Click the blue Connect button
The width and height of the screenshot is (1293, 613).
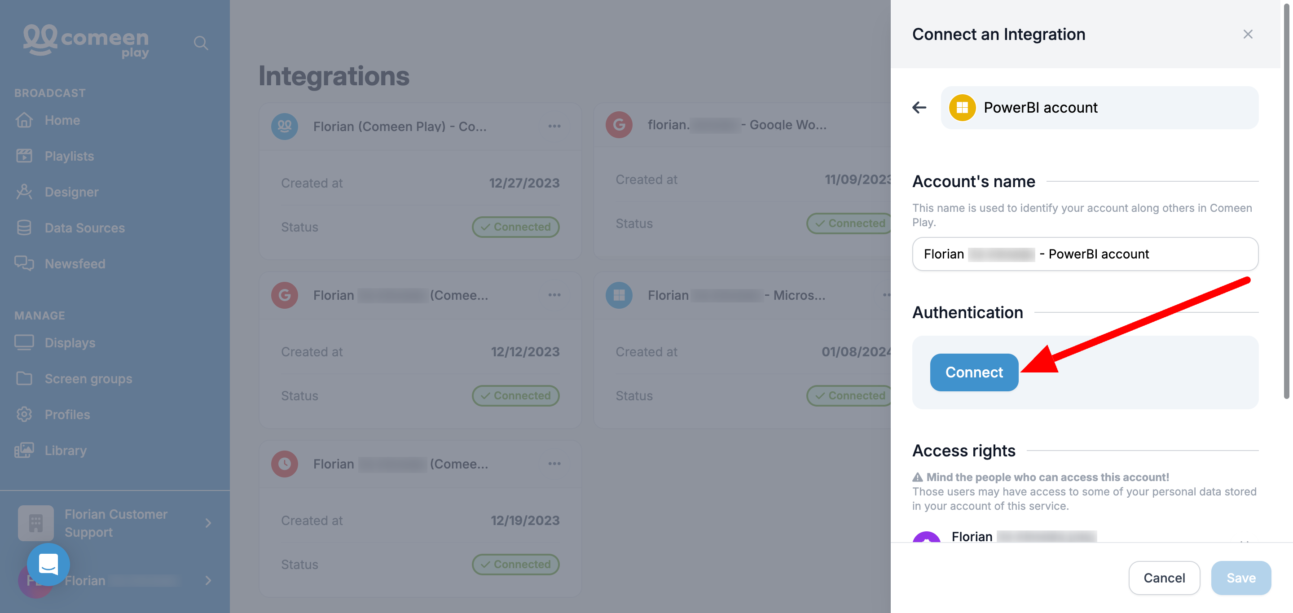click(974, 372)
